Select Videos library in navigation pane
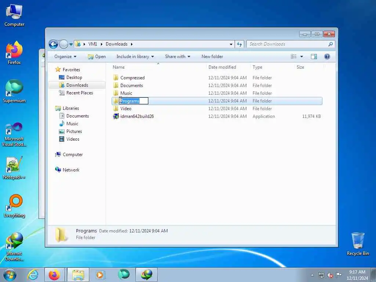This screenshot has height=282, width=376. pos(73,139)
